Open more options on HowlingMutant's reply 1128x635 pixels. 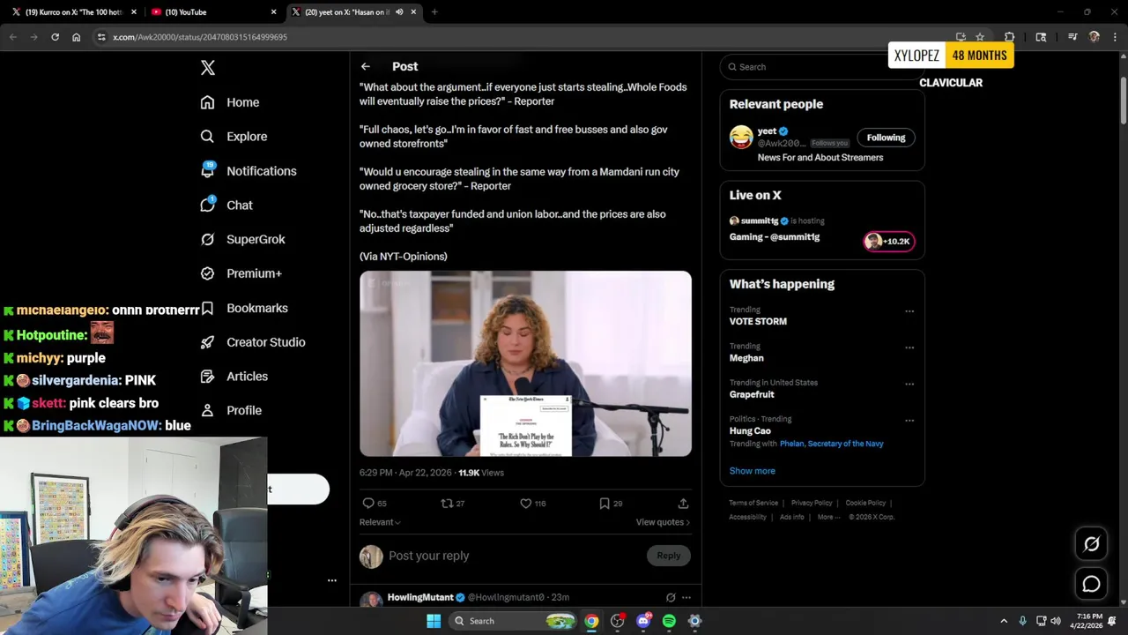(x=686, y=597)
